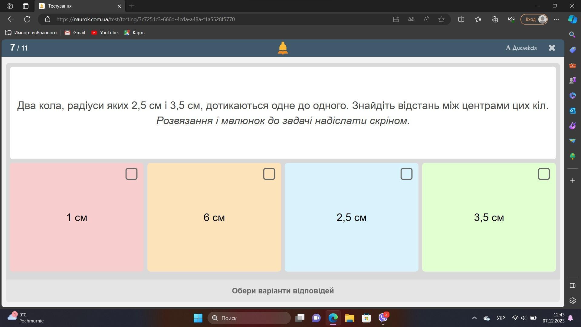Open Browser essentials heart icon

point(511,19)
